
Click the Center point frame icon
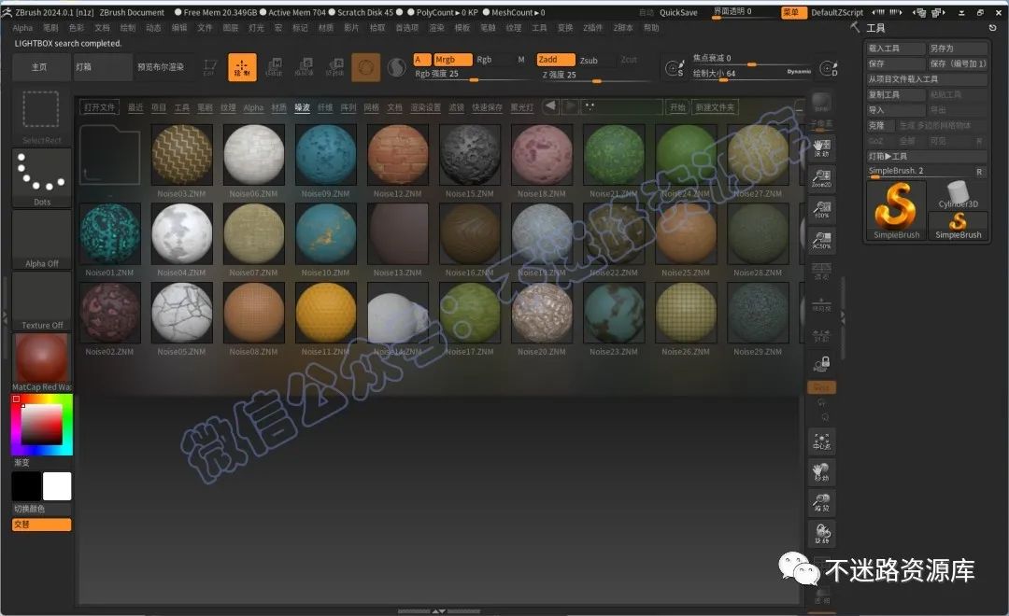pyautogui.click(x=822, y=441)
